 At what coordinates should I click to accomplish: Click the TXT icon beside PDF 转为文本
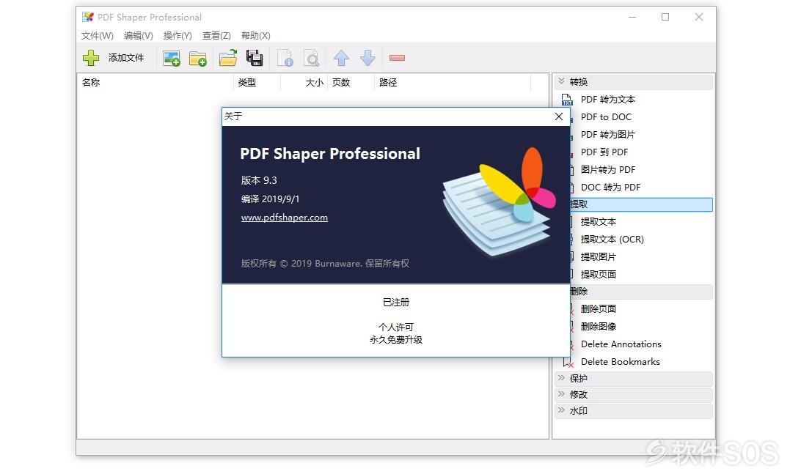click(x=567, y=100)
